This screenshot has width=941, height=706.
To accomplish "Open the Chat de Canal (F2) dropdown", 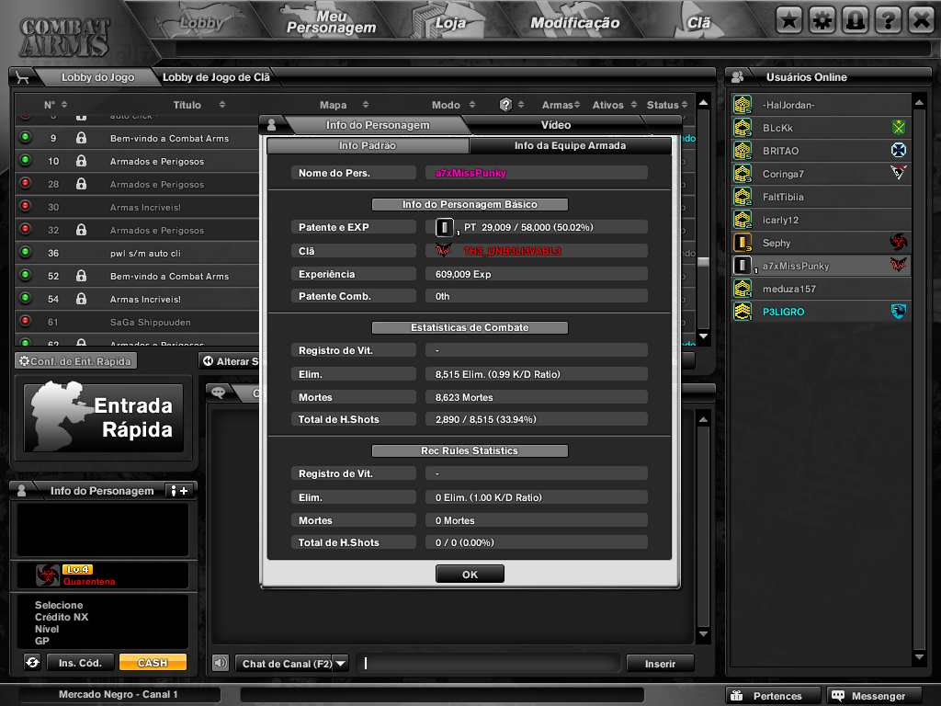I will coord(340,664).
